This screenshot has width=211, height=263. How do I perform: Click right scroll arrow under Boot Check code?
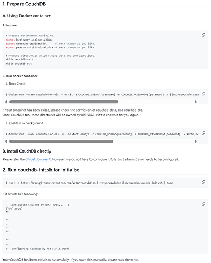[x=196, y=102]
